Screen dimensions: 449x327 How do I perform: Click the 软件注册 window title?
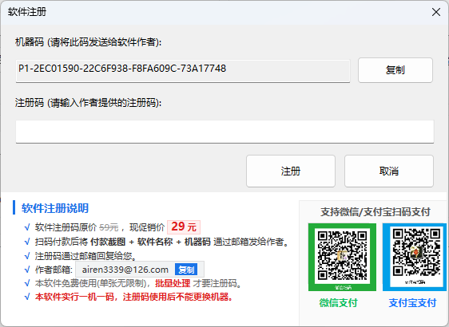[x=27, y=12]
